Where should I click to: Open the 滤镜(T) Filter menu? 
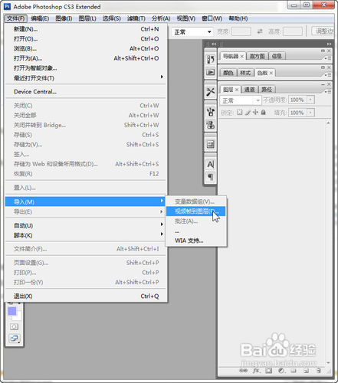pyautogui.click(x=136, y=18)
